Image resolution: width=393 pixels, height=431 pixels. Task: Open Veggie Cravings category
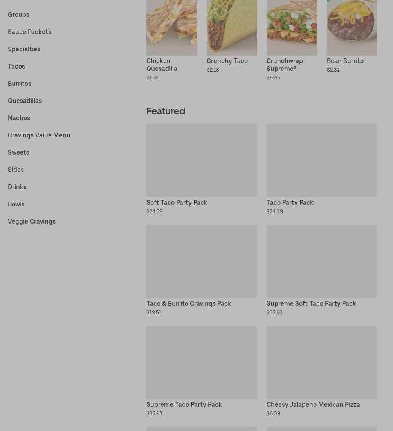click(x=32, y=222)
